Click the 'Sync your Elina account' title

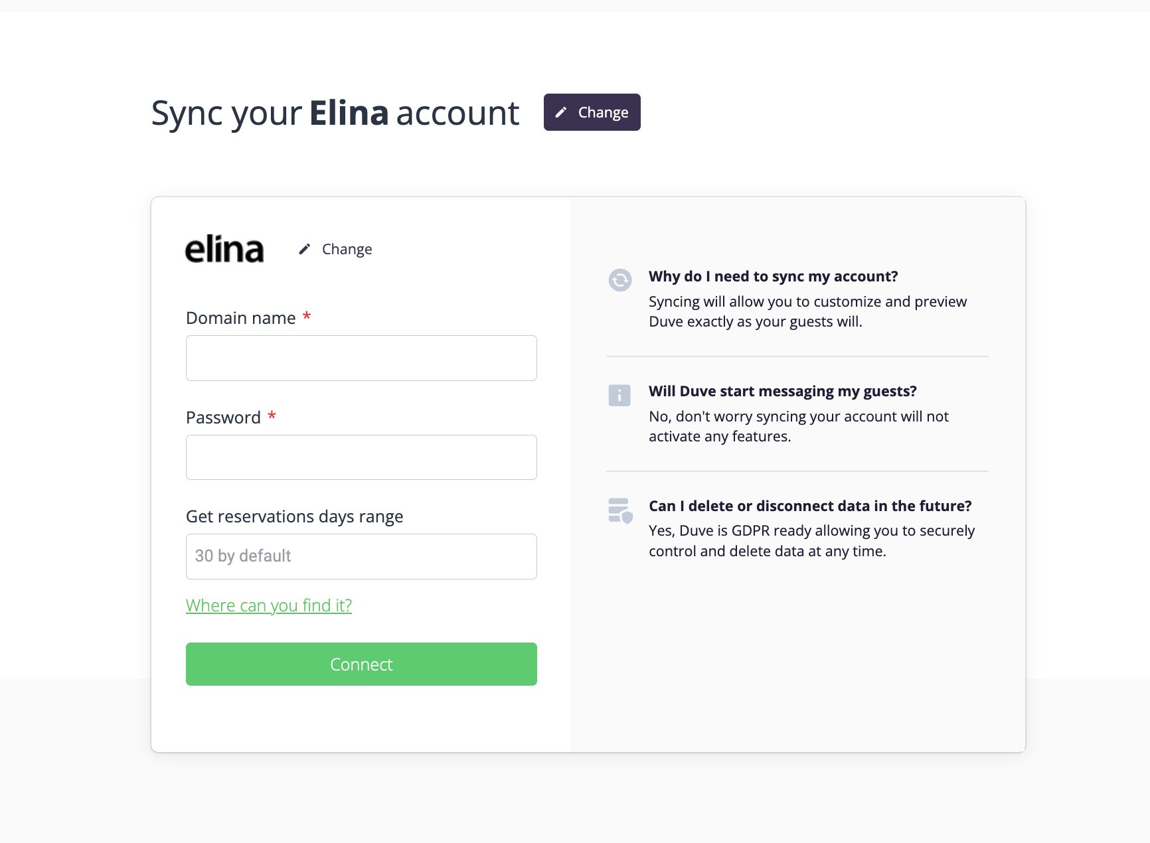[335, 113]
